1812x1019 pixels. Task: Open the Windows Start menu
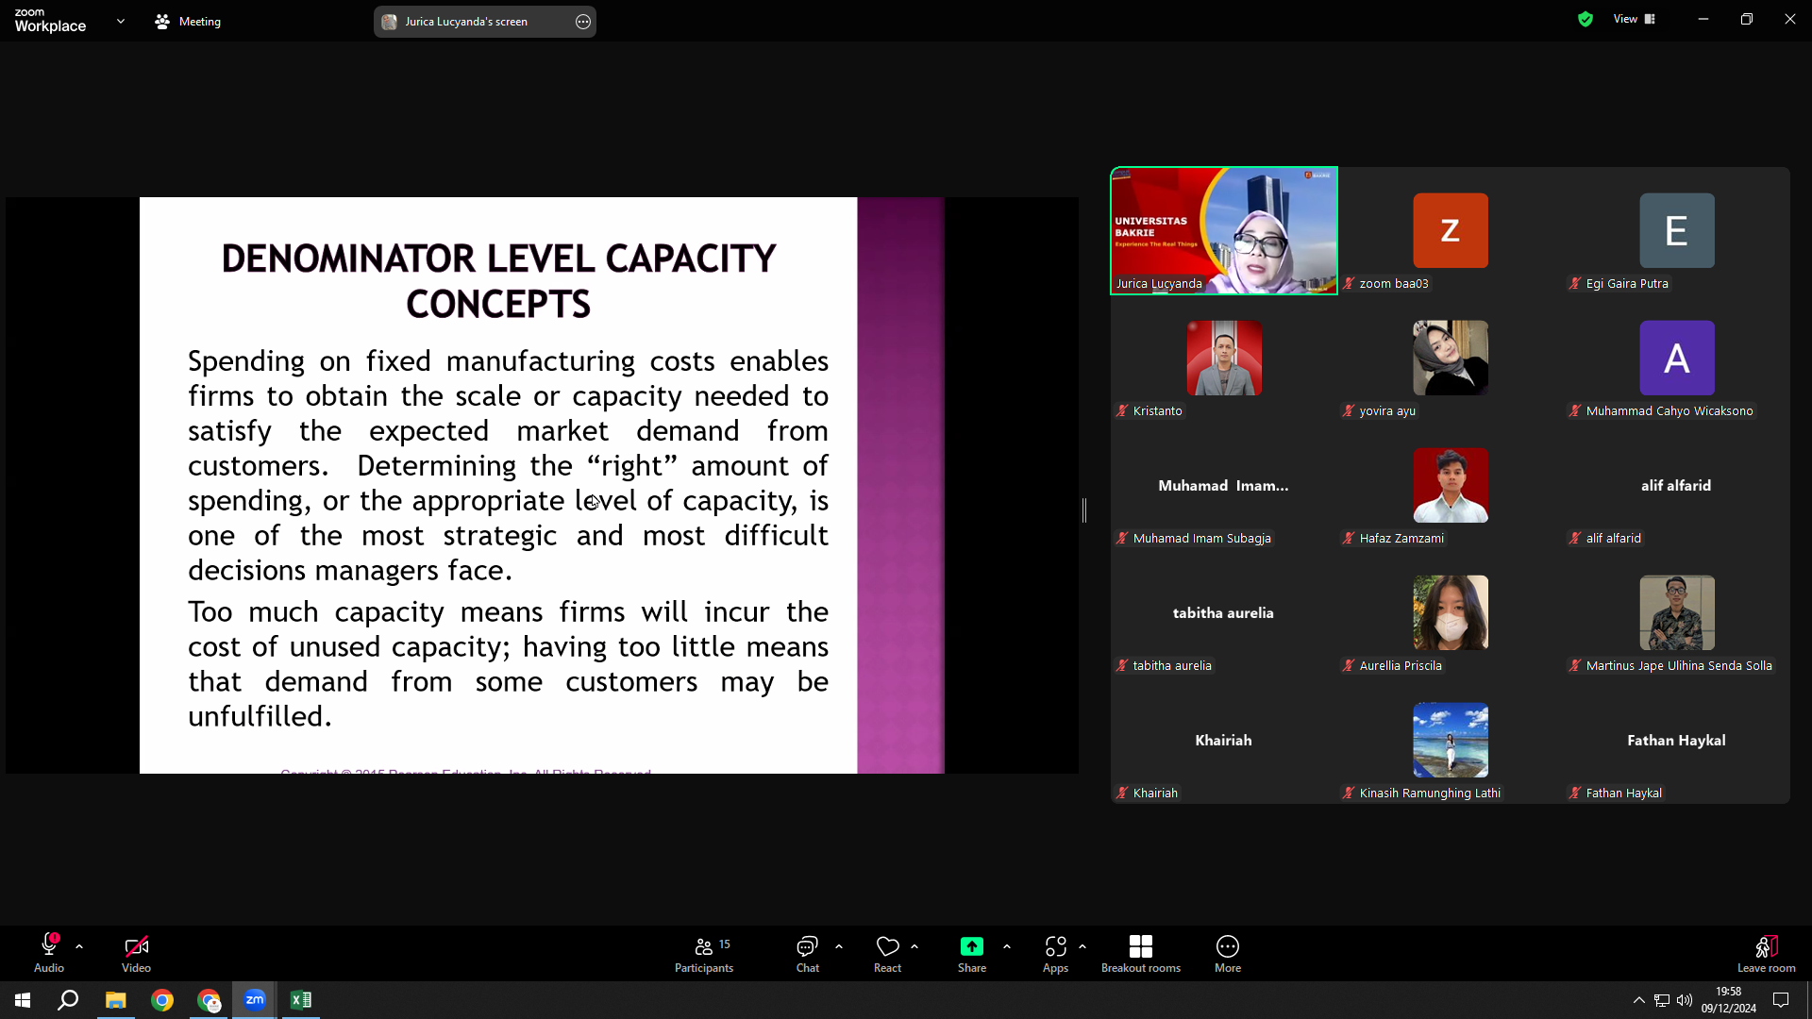[x=23, y=1000]
